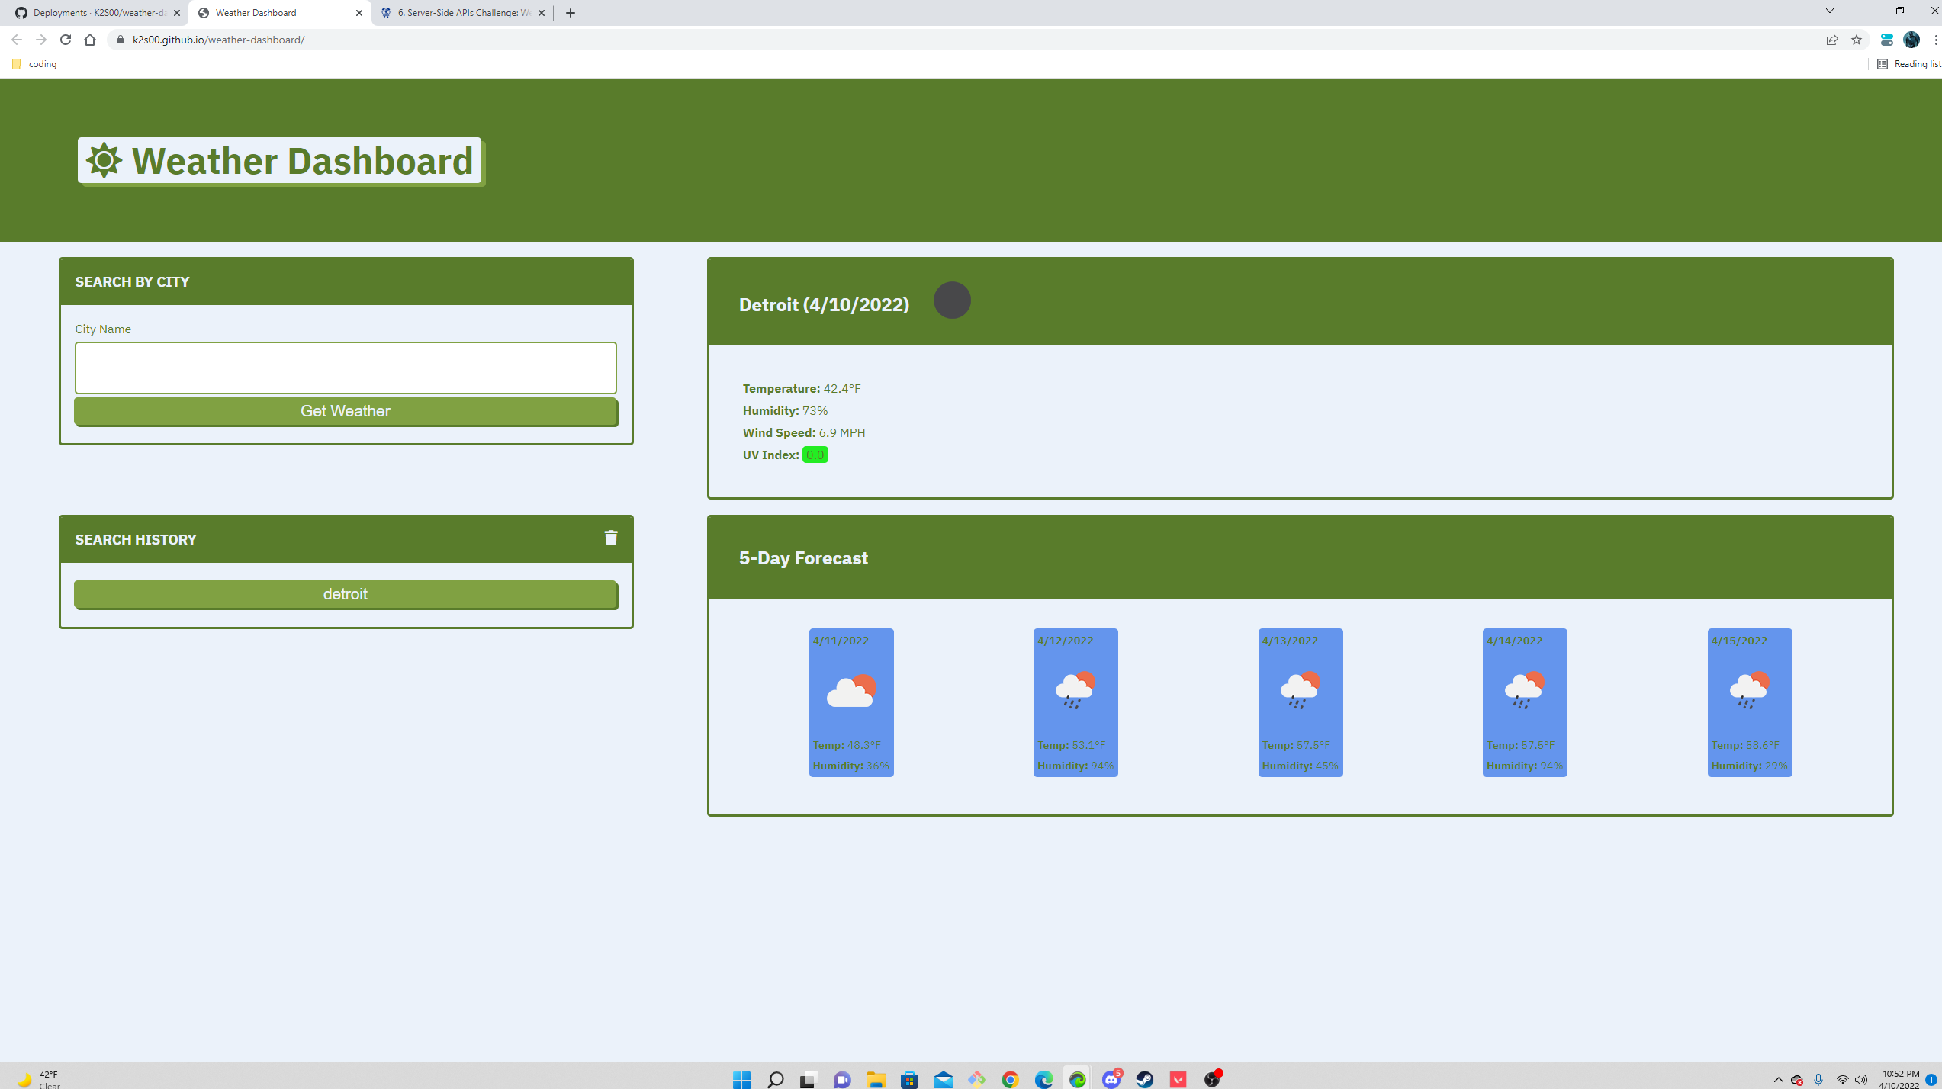
Task: Open the Windows Start menu
Action: [741, 1079]
